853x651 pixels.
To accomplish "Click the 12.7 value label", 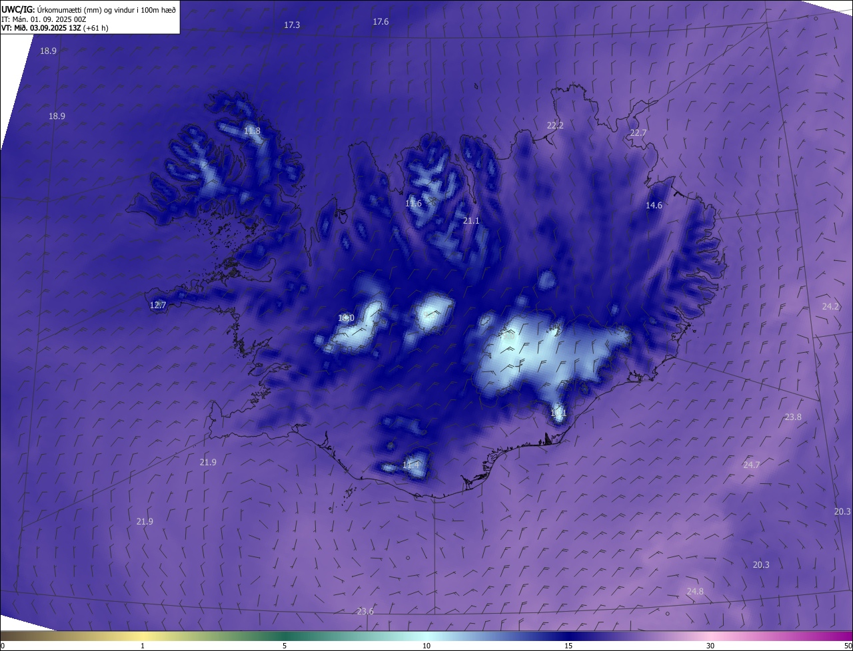I will point(158,306).
